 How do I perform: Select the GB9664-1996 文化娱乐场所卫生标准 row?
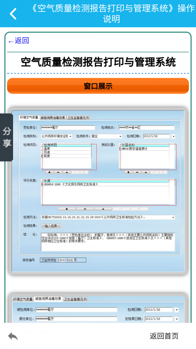click(105, 184)
